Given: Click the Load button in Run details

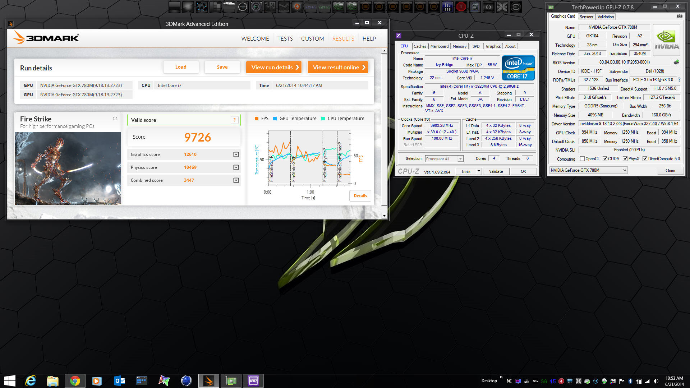Looking at the screenshot, I should (181, 67).
